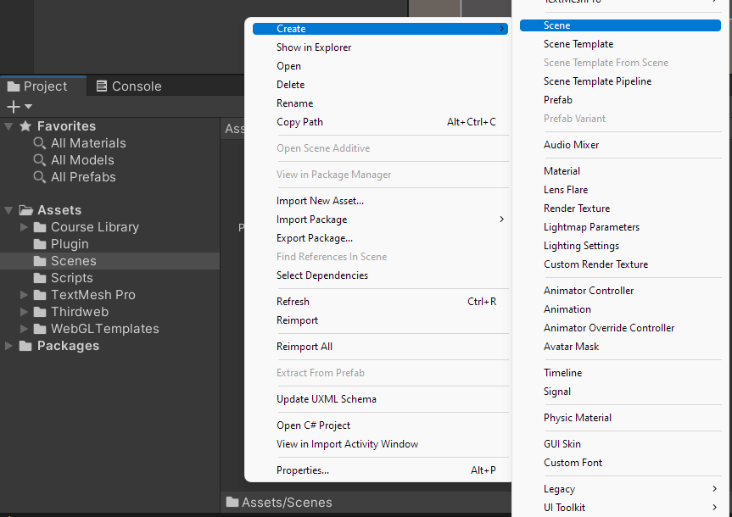Open the Legacy submenu
Viewport: 732px width, 517px height.
(x=620, y=488)
